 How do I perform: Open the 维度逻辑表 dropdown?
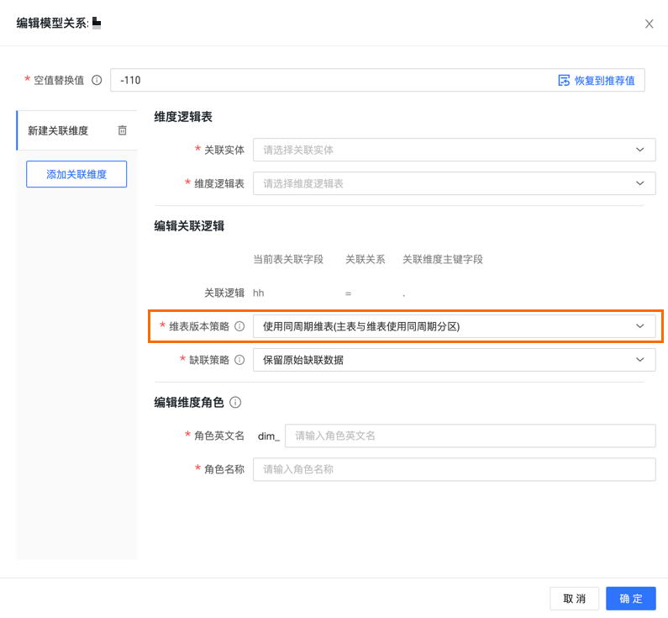click(x=454, y=183)
